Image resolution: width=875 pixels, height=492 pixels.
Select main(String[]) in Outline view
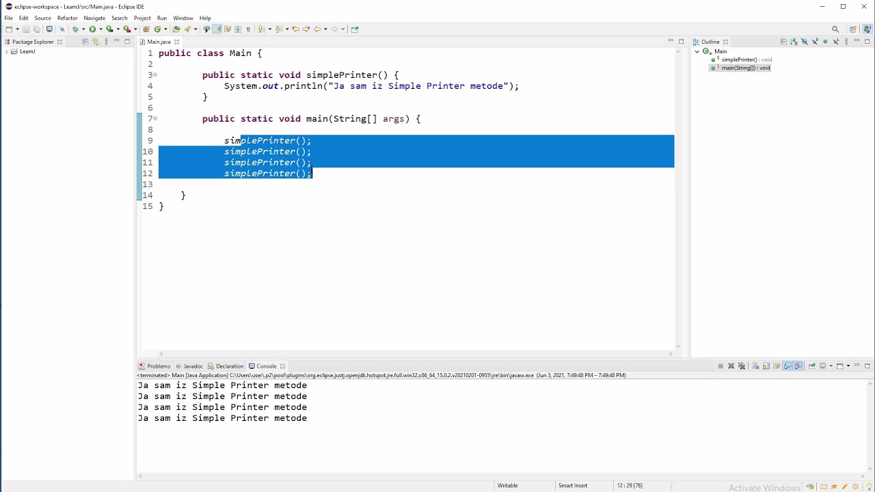coord(740,68)
